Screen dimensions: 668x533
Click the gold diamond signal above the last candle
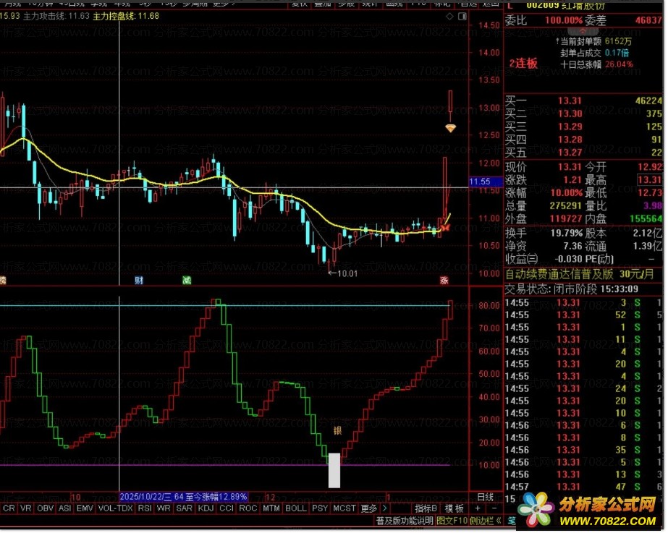click(x=450, y=128)
